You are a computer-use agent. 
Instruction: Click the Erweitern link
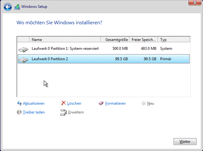[x=76, y=112]
